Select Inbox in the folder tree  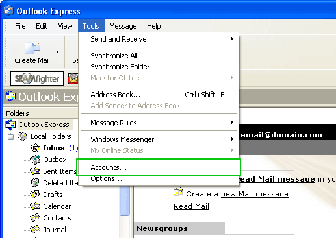click(x=54, y=148)
